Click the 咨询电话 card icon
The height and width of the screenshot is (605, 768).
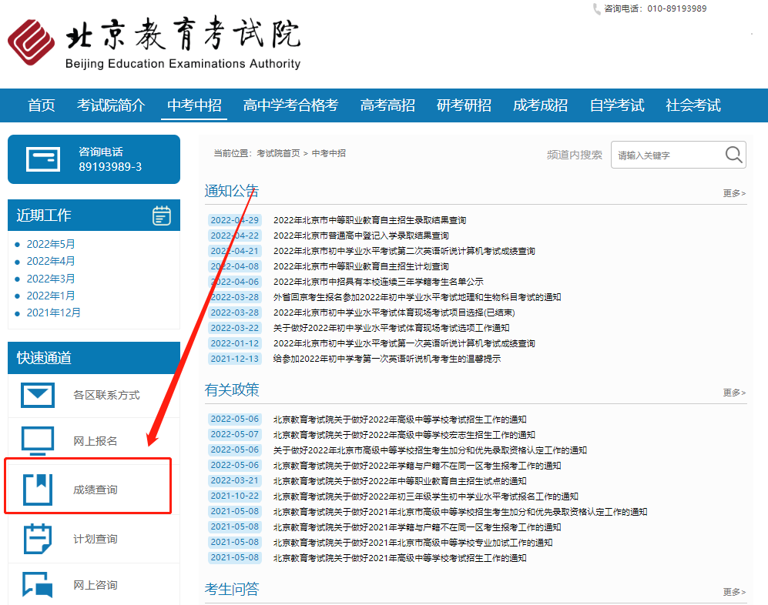[42, 159]
